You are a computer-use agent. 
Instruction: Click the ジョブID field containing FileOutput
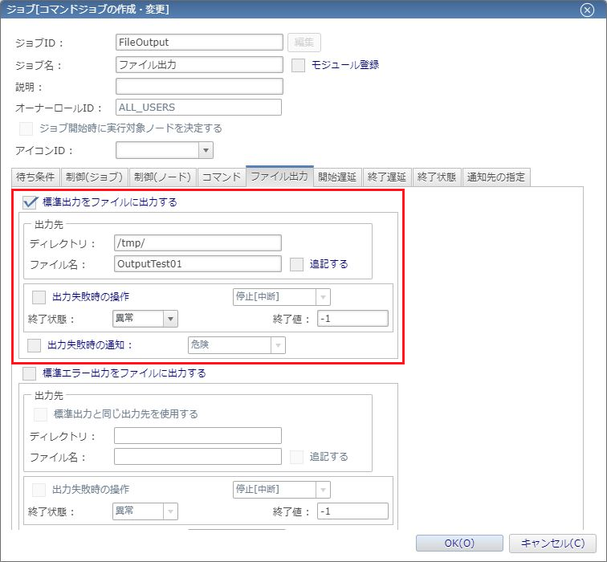pos(199,43)
